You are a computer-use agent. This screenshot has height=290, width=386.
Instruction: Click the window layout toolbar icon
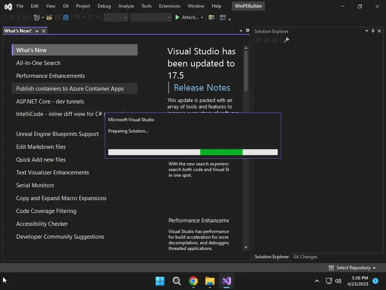tap(222, 17)
